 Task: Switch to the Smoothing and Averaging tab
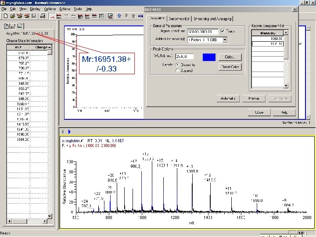[213, 18]
